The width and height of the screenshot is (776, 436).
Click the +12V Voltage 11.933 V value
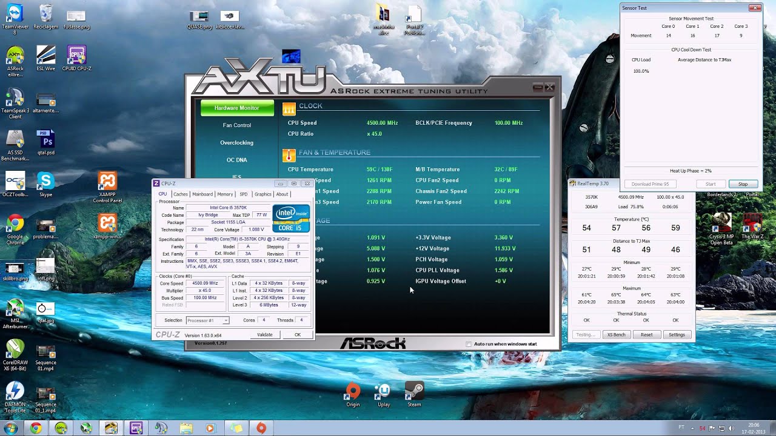pos(505,248)
